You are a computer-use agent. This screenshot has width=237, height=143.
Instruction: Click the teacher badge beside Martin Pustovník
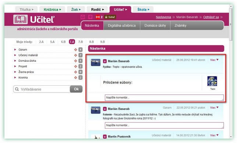105,136
